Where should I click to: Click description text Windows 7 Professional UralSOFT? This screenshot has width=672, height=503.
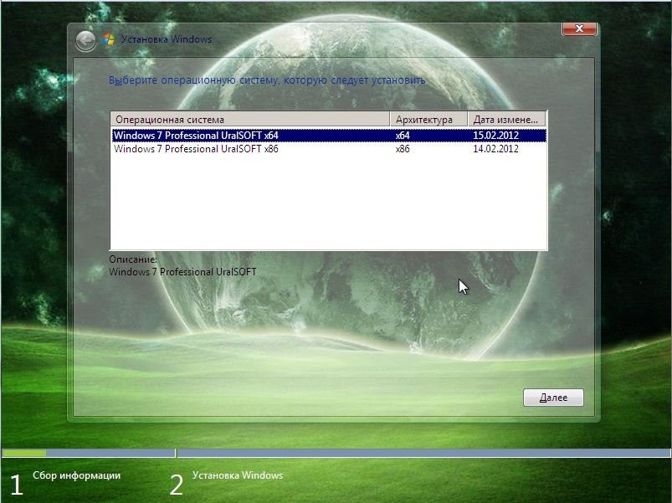(182, 272)
